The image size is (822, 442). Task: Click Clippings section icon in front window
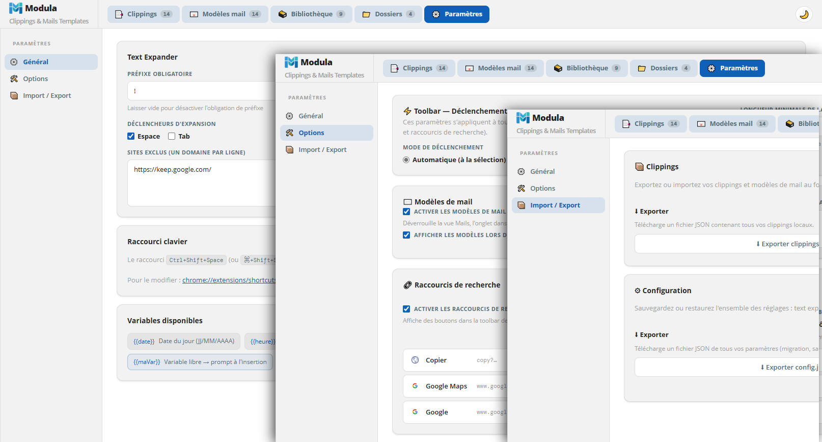tap(639, 167)
